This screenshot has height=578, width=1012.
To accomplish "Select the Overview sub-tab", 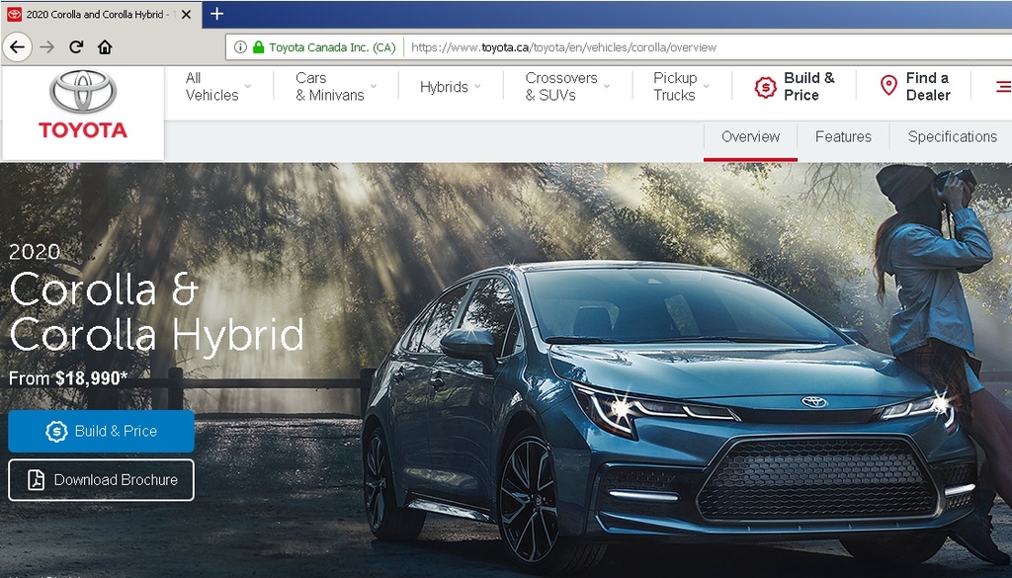I will pyautogui.click(x=751, y=136).
